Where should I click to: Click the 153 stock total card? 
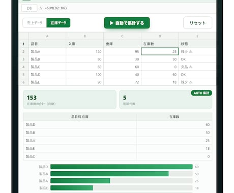point(70,100)
